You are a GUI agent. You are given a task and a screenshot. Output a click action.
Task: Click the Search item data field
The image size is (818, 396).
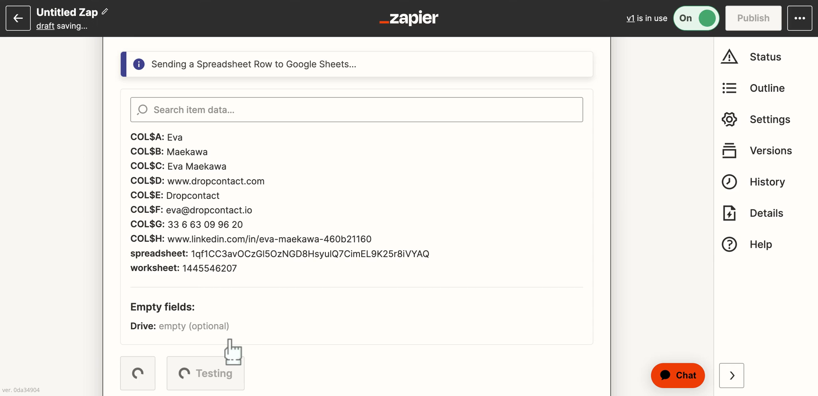pos(356,110)
